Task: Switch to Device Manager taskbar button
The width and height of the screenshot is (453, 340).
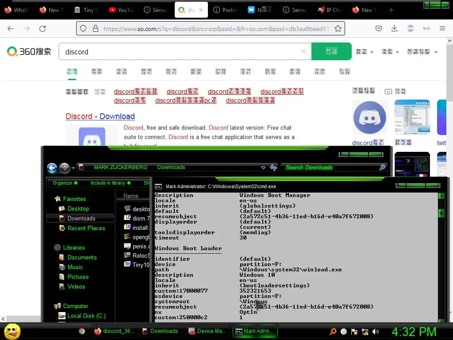Action: pyautogui.click(x=207, y=331)
